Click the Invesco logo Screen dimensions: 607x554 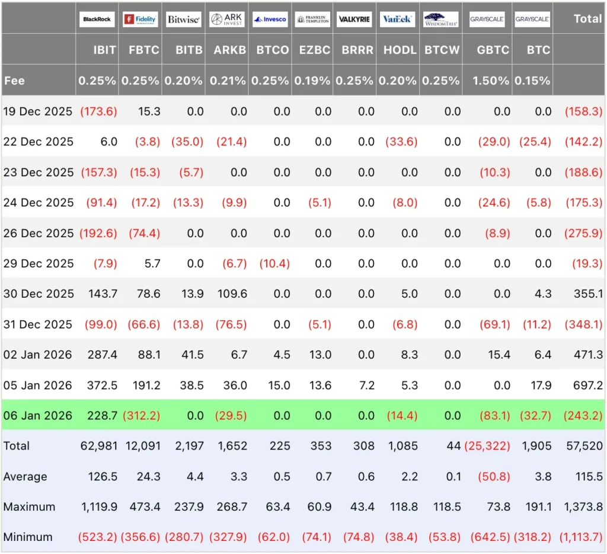pyautogui.click(x=270, y=19)
